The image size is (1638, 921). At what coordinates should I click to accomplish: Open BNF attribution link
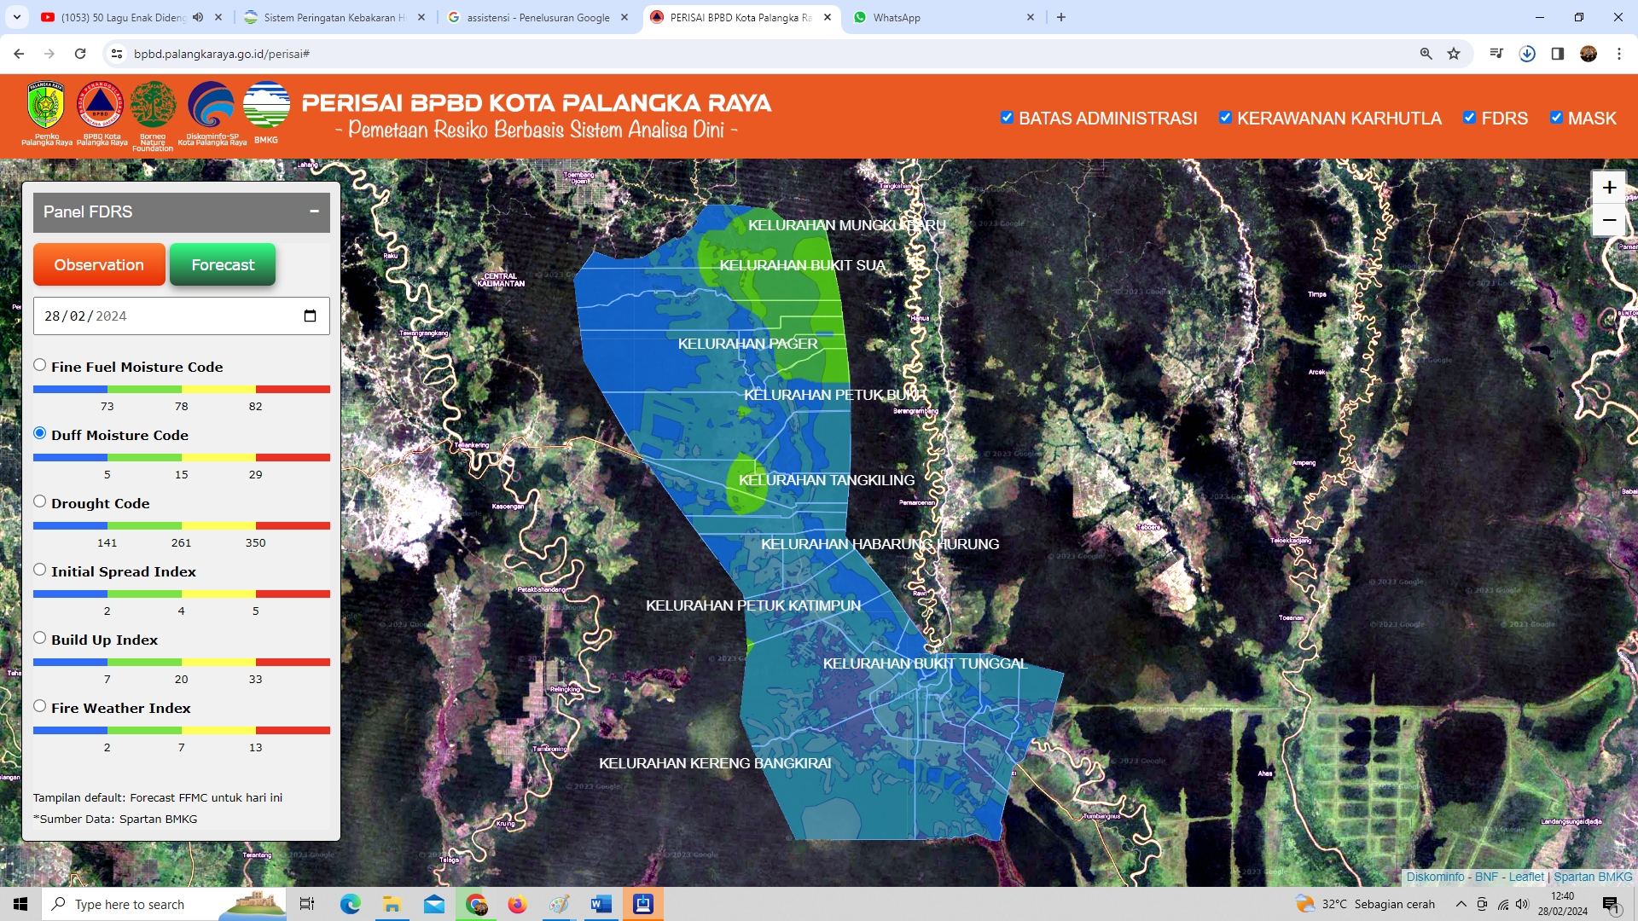(x=1486, y=877)
